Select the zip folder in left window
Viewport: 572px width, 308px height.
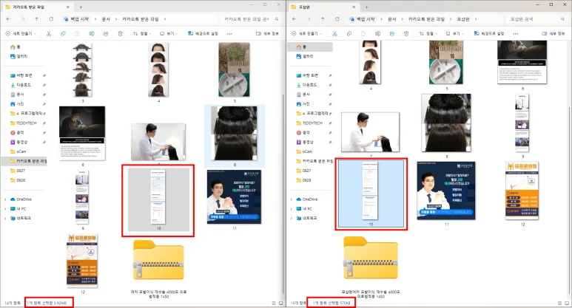[x=158, y=260]
